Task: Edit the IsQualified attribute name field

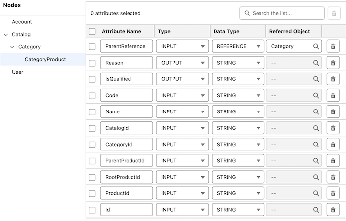Action: [x=127, y=79]
